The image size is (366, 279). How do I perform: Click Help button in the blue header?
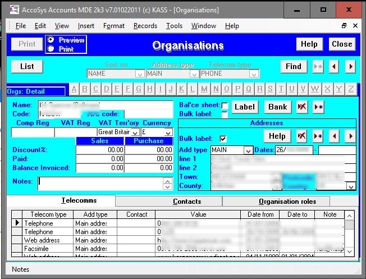[x=309, y=44]
